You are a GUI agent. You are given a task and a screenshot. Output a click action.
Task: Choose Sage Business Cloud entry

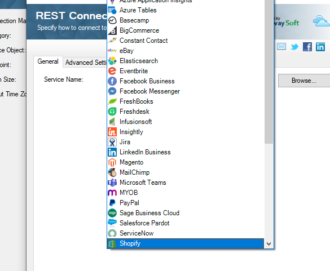pyautogui.click(x=186, y=213)
